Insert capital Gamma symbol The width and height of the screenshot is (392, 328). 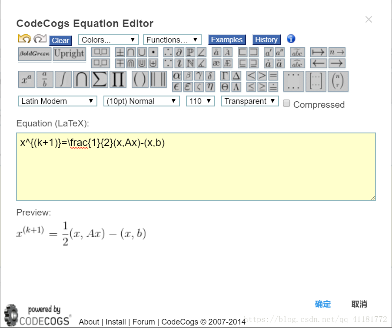click(225, 76)
